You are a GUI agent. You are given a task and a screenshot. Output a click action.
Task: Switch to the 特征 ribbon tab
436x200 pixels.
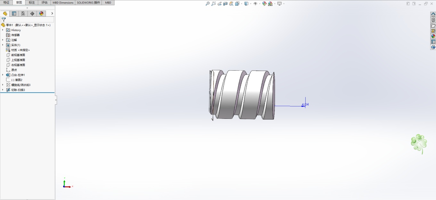tap(6, 3)
